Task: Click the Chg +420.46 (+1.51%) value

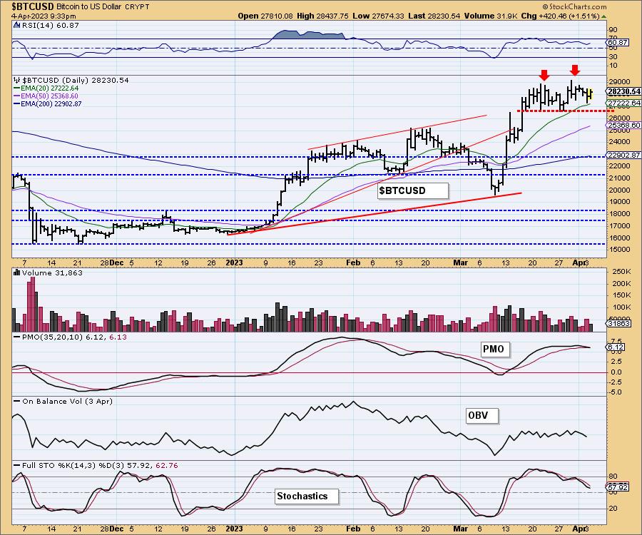Action: [x=560, y=16]
